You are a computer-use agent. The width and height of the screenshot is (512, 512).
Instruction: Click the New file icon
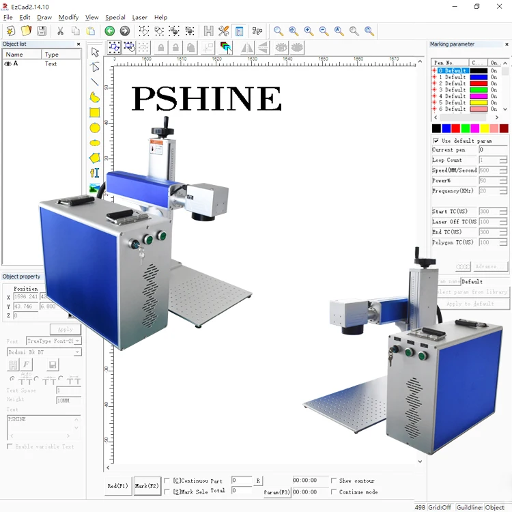[x=11, y=31]
